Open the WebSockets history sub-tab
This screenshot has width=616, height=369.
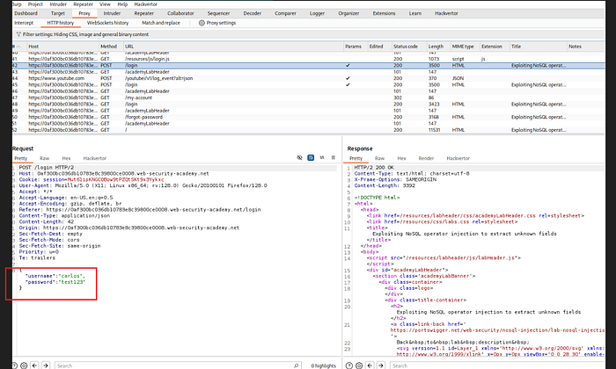click(x=107, y=23)
